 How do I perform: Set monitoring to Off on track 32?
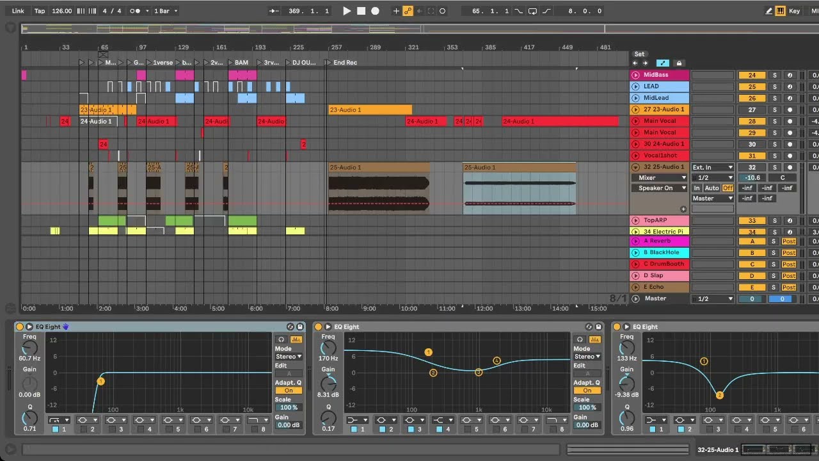[728, 188]
